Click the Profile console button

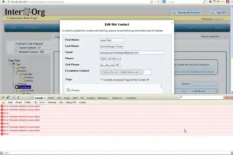point(27,102)
